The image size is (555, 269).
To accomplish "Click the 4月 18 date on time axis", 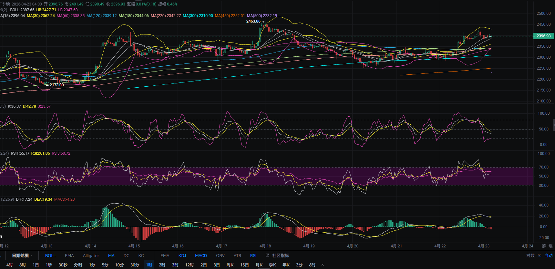I will point(265,246).
